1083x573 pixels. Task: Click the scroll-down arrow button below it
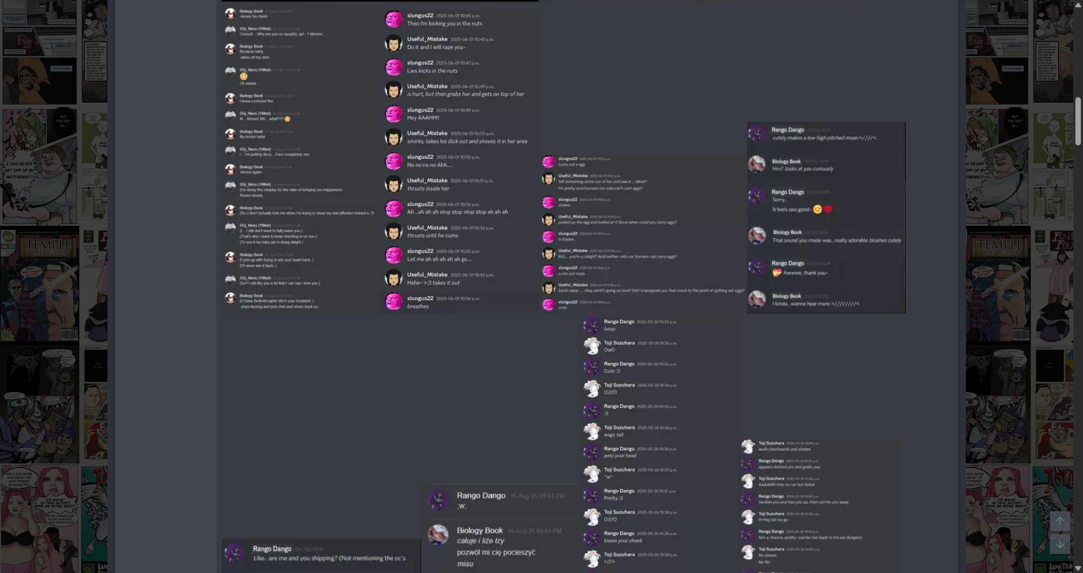coord(1060,544)
